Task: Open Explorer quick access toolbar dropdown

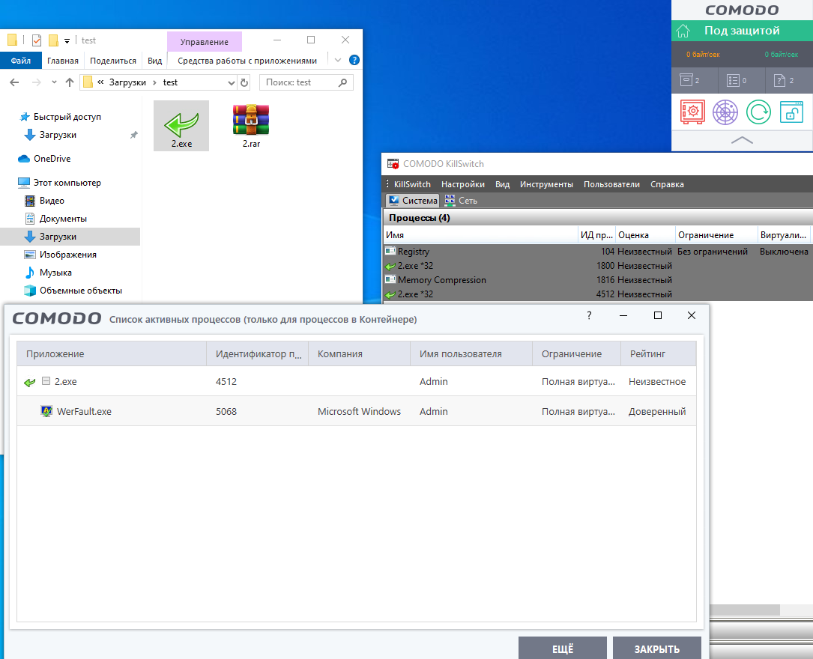Action: pyautogui.click(x=67, y=40)
